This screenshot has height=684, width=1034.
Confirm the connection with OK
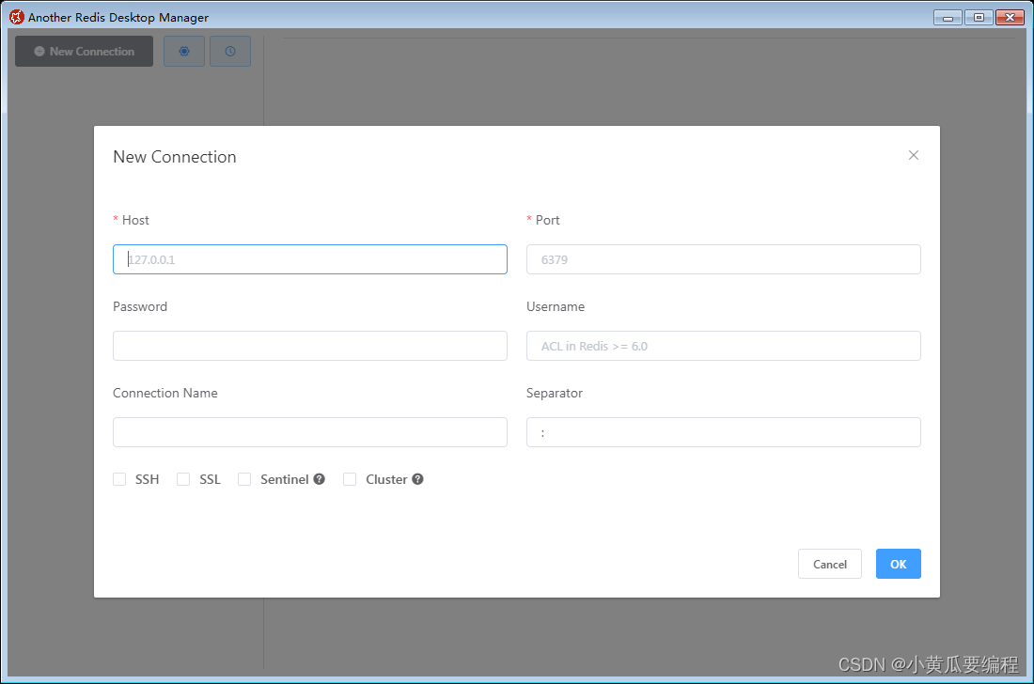[x=898, y=564]
